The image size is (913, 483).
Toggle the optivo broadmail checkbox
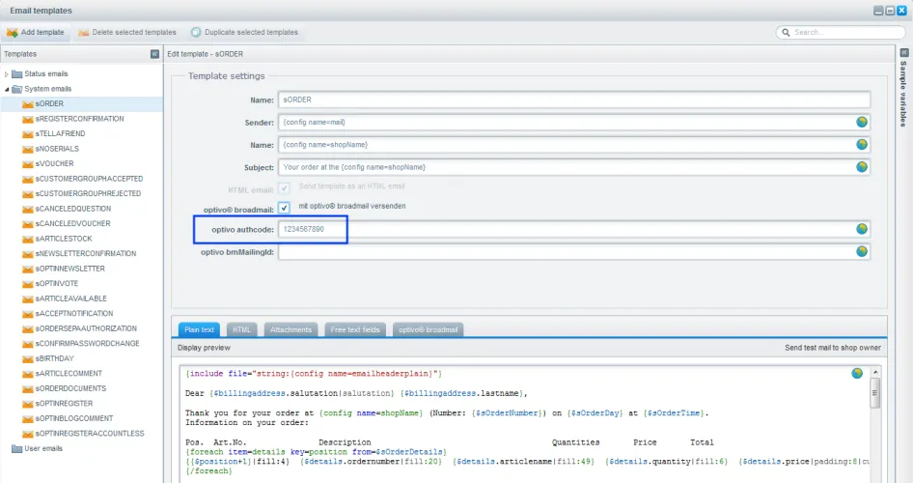point(284,208)
